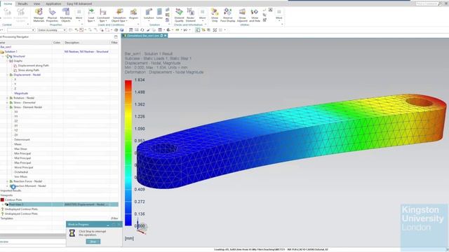Click the Displacement along Path graph icon
This screenshot has width=449, height=252.
click(x=15, y=66)
